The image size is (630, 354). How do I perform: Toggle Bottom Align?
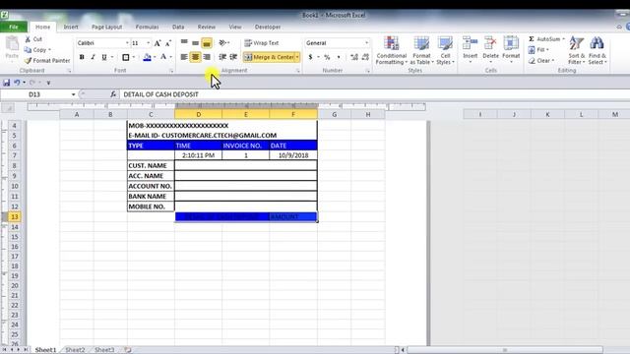(207, 43)
